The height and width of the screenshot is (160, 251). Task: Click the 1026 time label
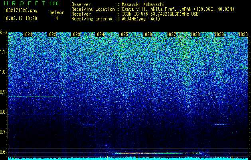[147, 34]
